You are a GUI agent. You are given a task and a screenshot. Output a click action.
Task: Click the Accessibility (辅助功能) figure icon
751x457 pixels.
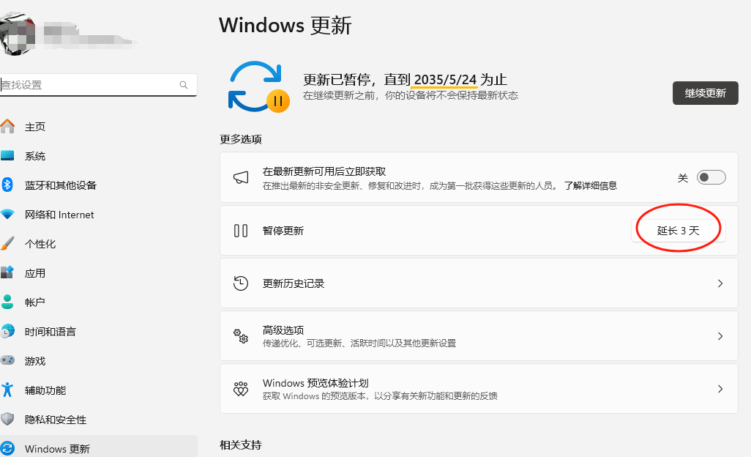pyautogui.click(x=7, y=390)
